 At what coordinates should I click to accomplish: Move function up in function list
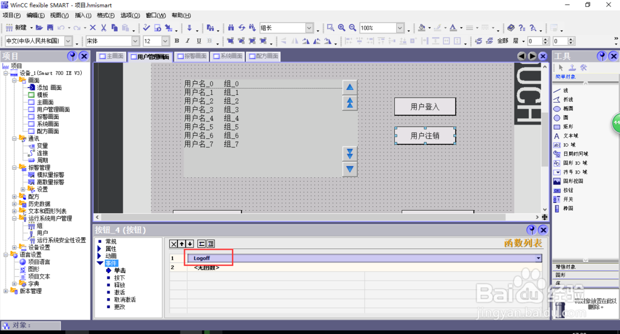[x=182, y=244]
